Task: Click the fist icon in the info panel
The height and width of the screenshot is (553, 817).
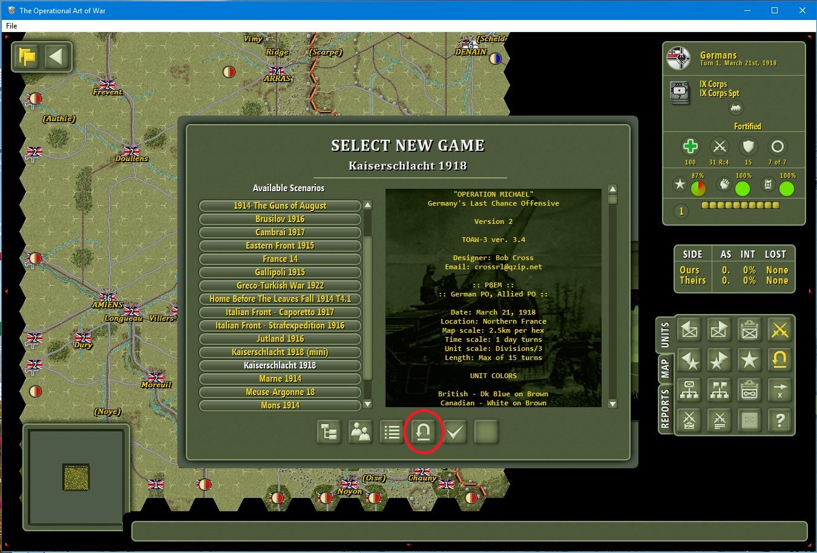Action: pyautogui.click(x=724, y=185)
